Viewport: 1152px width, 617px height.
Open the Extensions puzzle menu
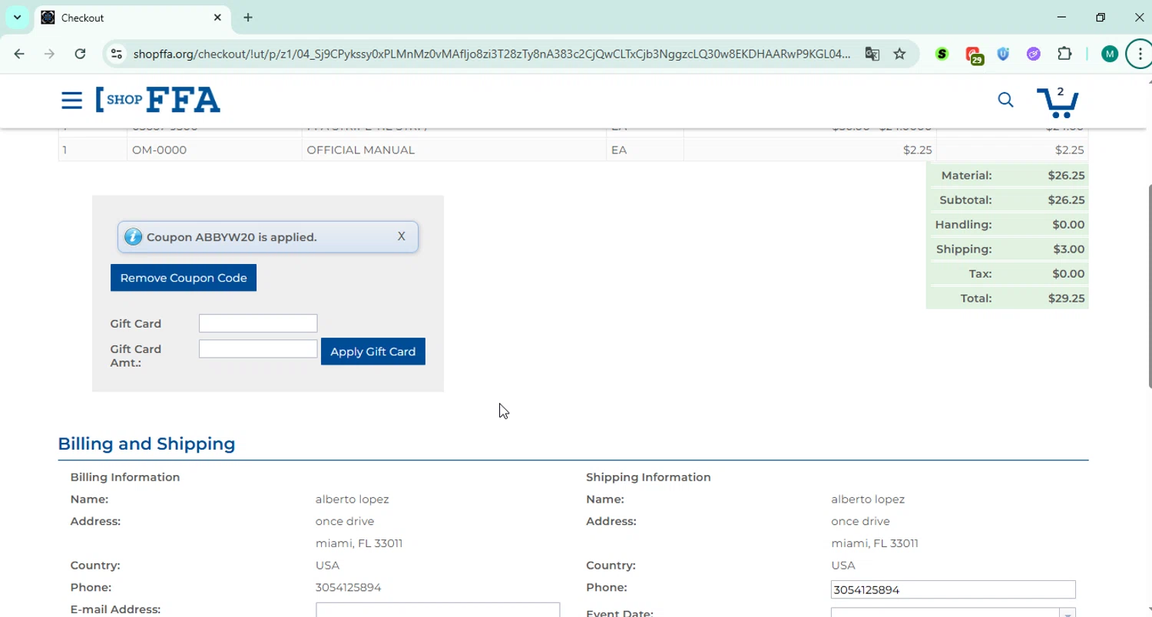coord(1064,54)
